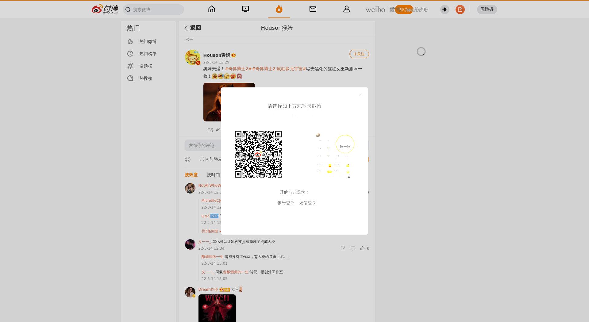This screenshot has width=589, height=322.
Task: Open 义一一_ commenter avatar
Action: 190,244
